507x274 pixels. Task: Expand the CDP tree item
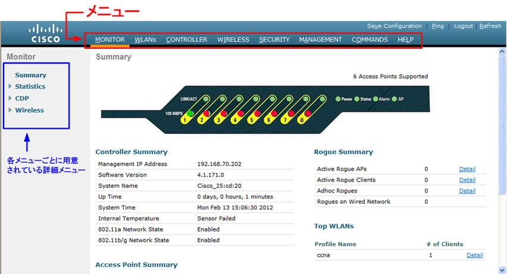pos(22,99)
